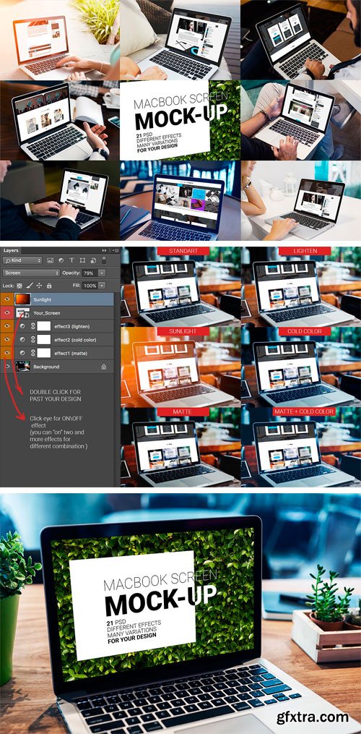Select the Your_Screen layer name
Viewport: 361px width, 734px height.
click(47, 313)
